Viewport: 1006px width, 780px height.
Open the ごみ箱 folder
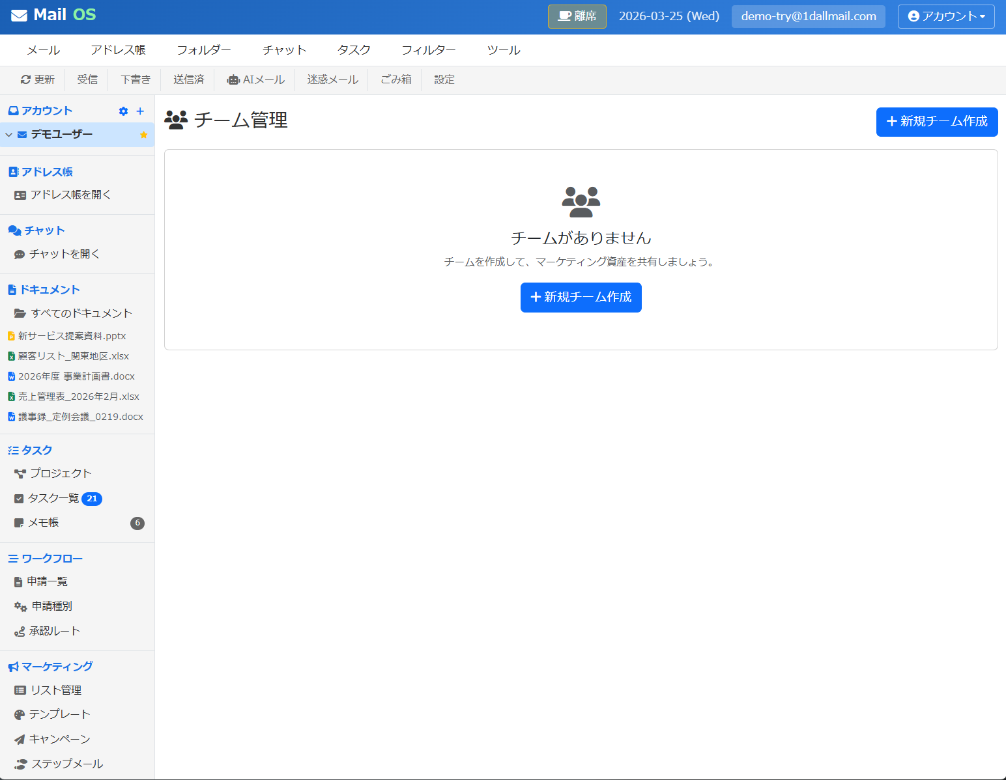tap(395, 79)
